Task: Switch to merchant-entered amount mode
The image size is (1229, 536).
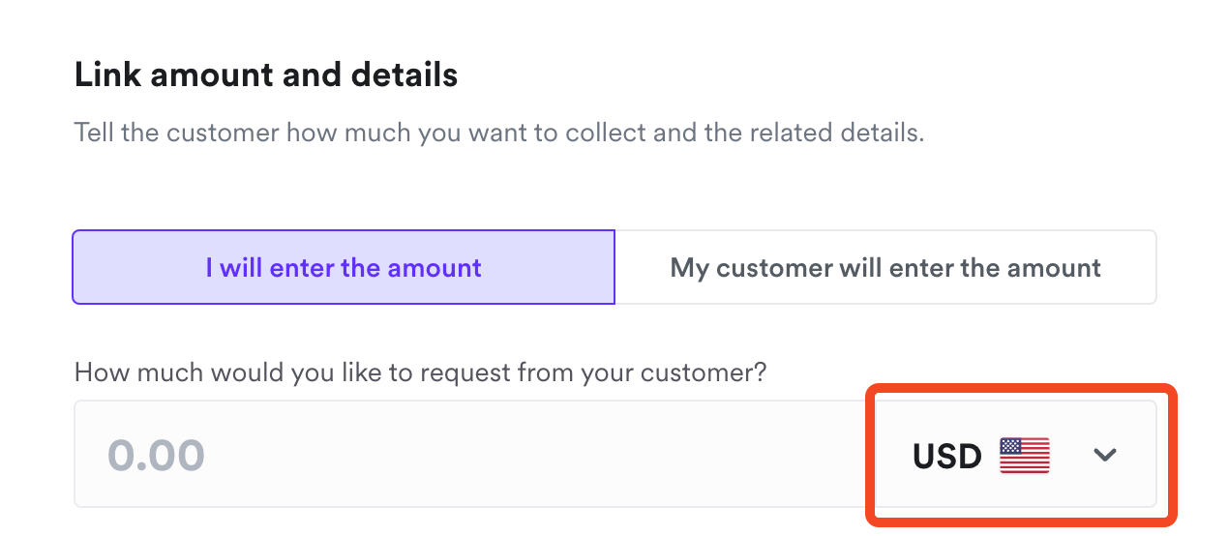Action: (344, 267)
